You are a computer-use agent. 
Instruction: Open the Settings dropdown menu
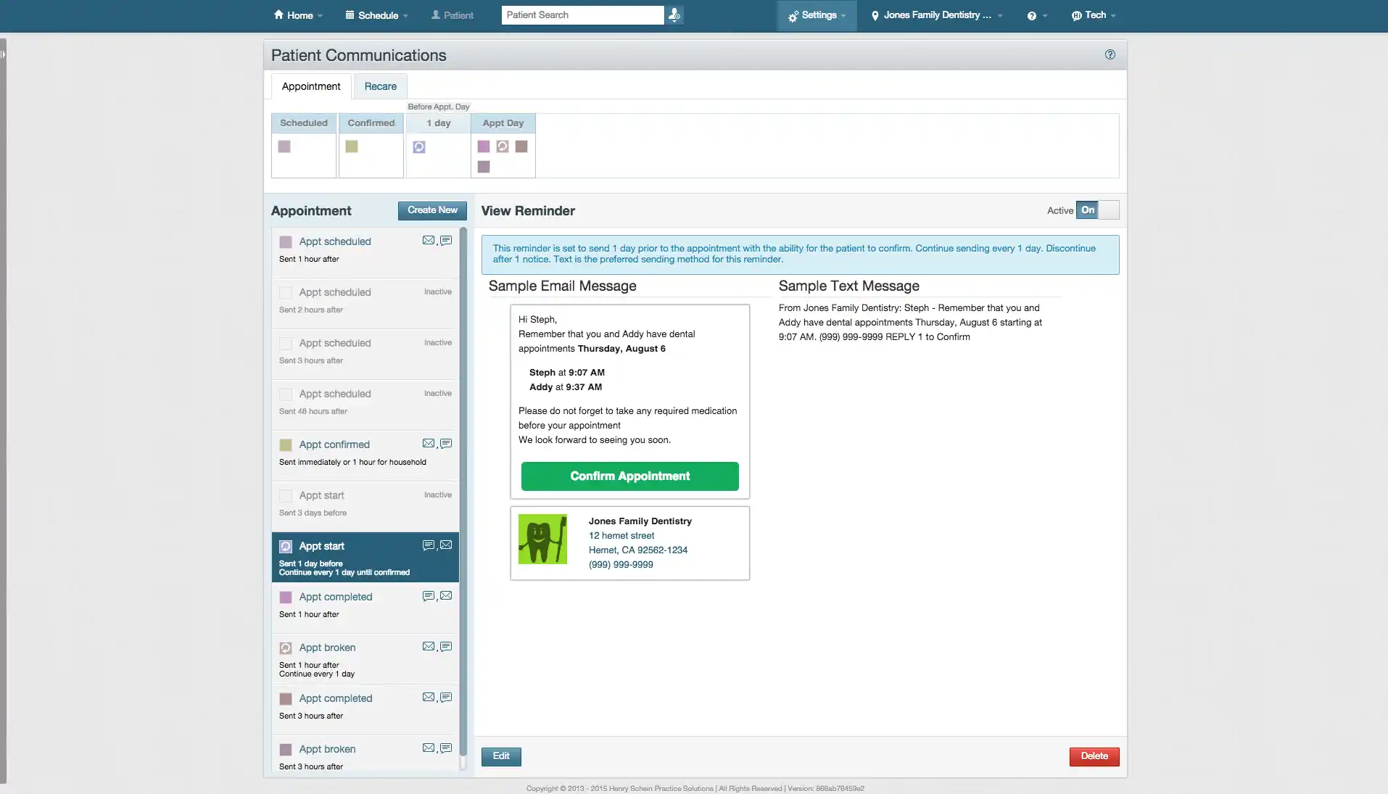point(817,15)
